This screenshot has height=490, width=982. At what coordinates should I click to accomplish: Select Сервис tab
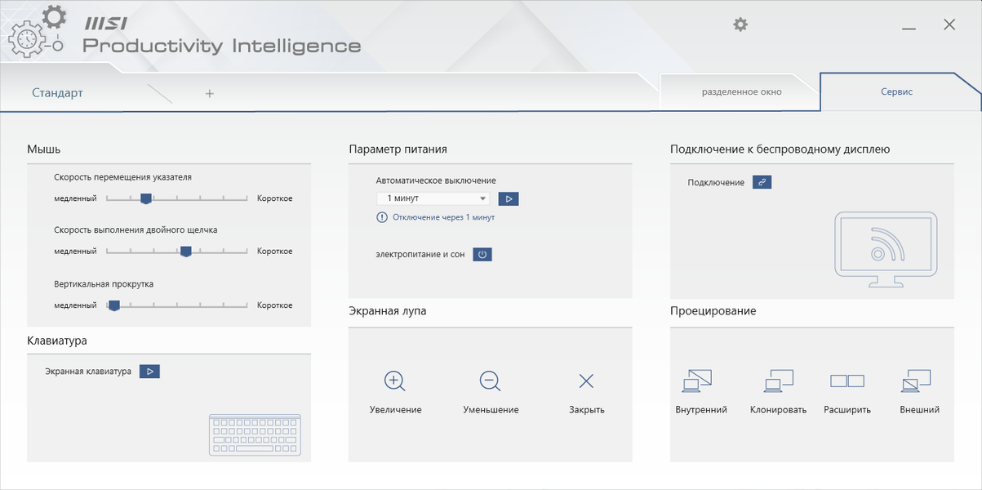point(896,91)
